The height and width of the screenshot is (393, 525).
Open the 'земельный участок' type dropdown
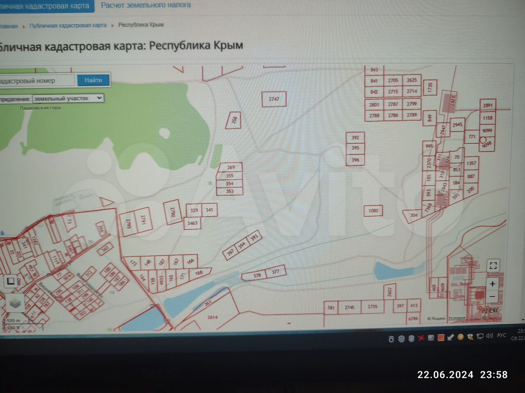[68, 99]
